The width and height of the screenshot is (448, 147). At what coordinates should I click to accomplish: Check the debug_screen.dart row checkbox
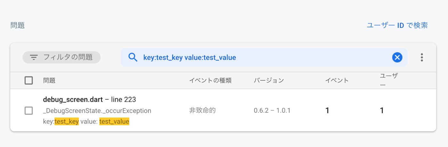coord(29,111)
